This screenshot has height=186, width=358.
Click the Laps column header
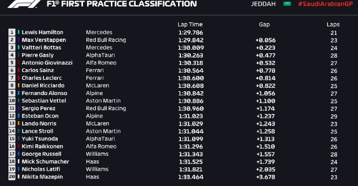[333, 24]
